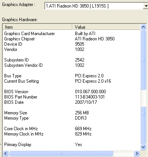
Task: Click part number value 113-B34003-101
Action: (x=90, y=97)
